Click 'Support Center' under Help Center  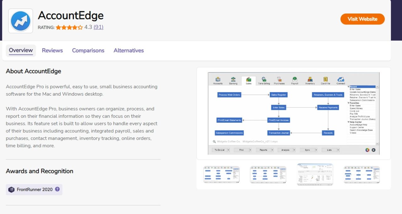coord(357,127)
